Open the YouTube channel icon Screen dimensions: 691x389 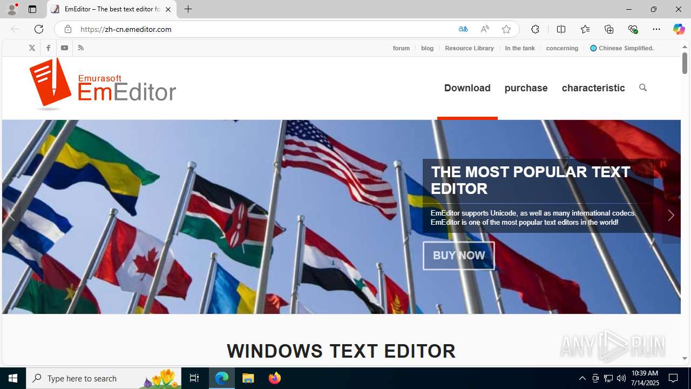tap(64, 48)
